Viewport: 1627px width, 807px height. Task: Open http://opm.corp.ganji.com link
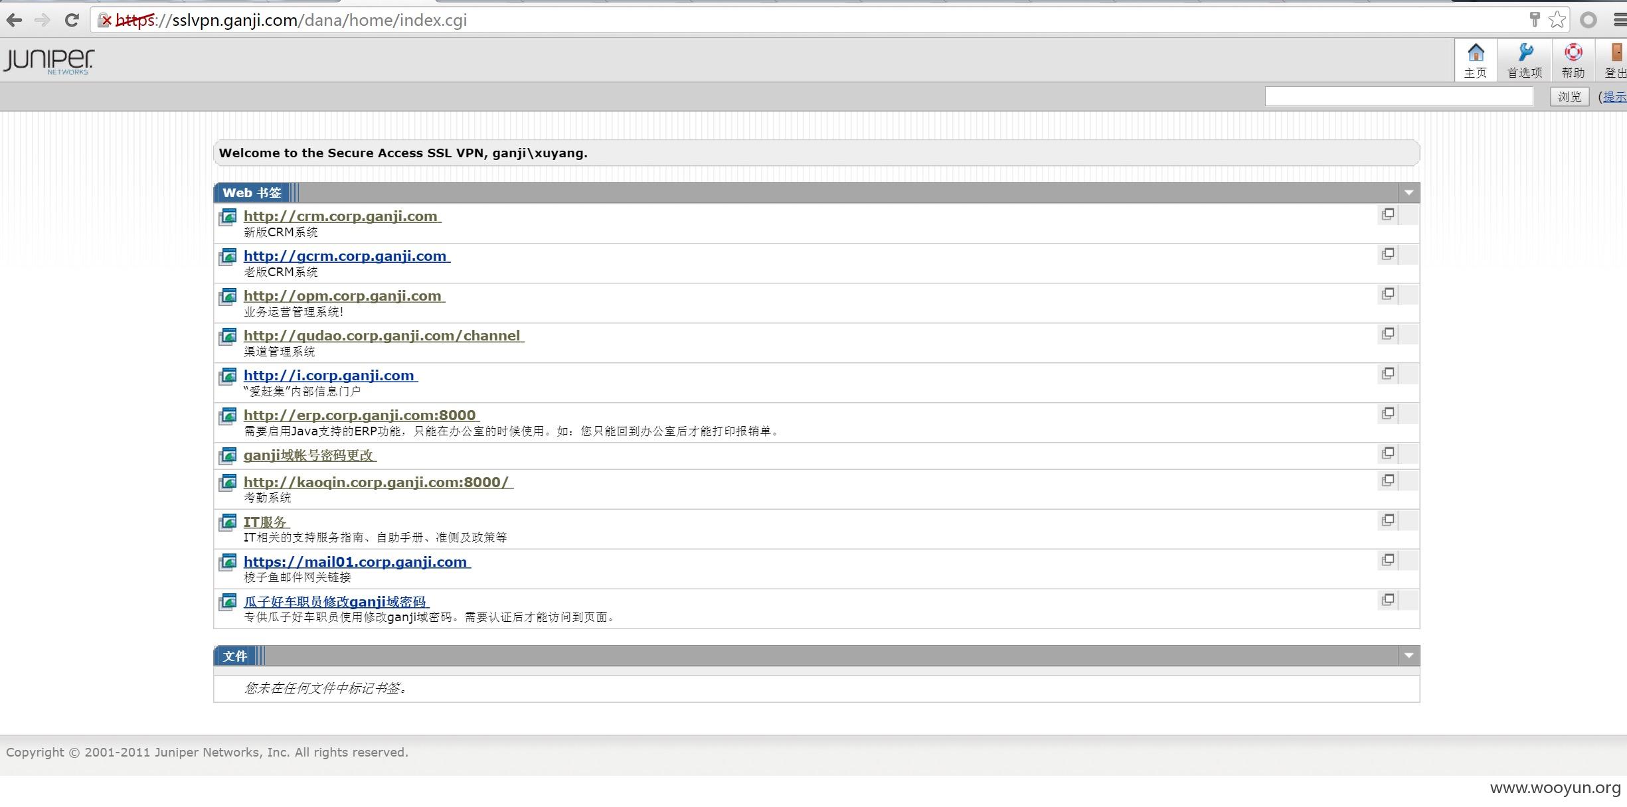click(x=344, y=296)
